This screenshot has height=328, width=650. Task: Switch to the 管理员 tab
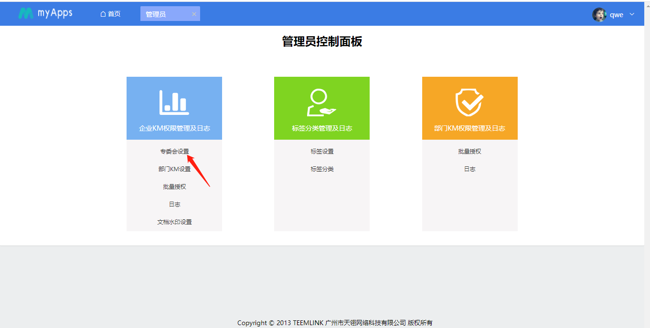click(x=156, y=14)
